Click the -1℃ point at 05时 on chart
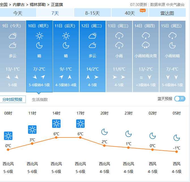 coord(176,152)
